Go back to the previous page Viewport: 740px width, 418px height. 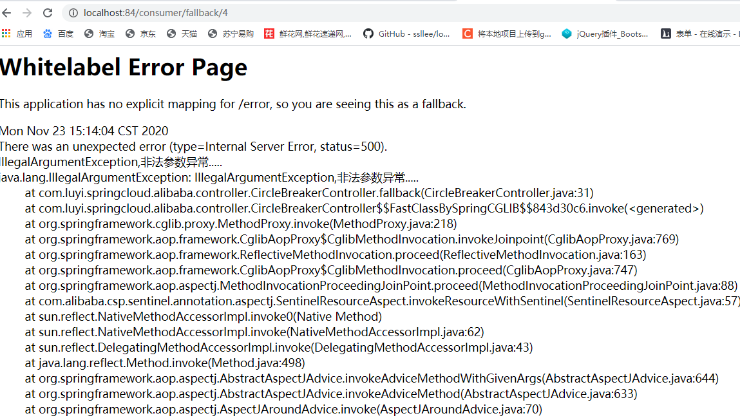point(6,13)
